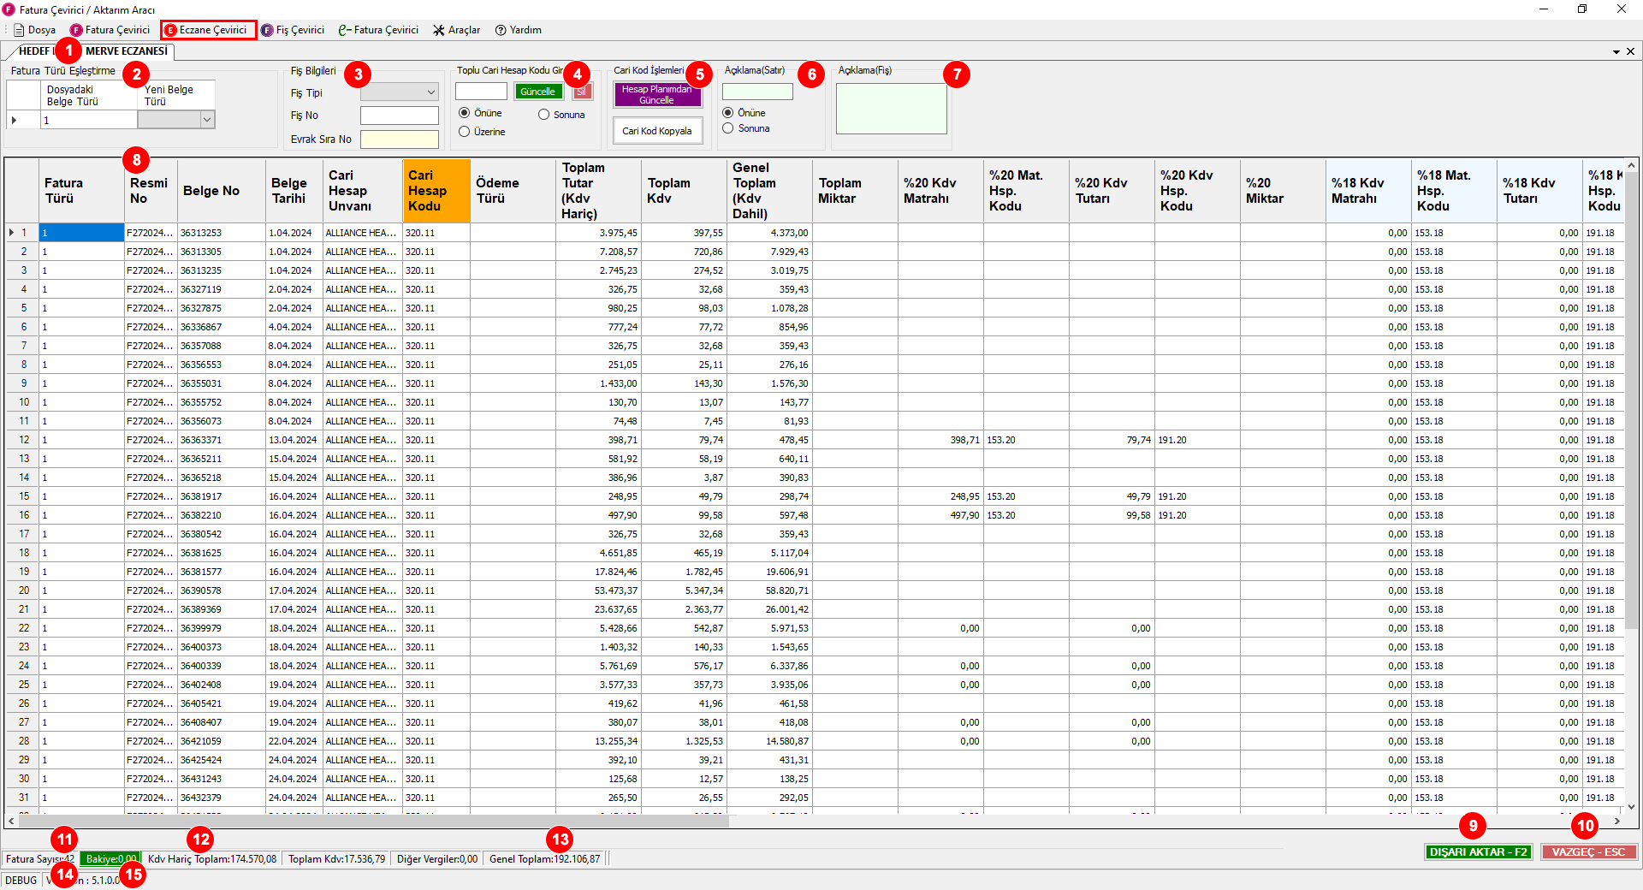1643x890 pixels.
Task: Click the Belge Tarihi column header
Action: [x=294, y=191]
